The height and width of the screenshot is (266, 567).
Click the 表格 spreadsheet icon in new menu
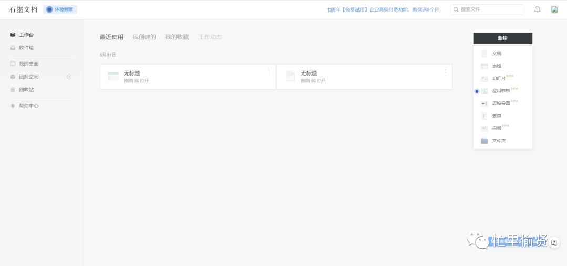pos(484,66)
